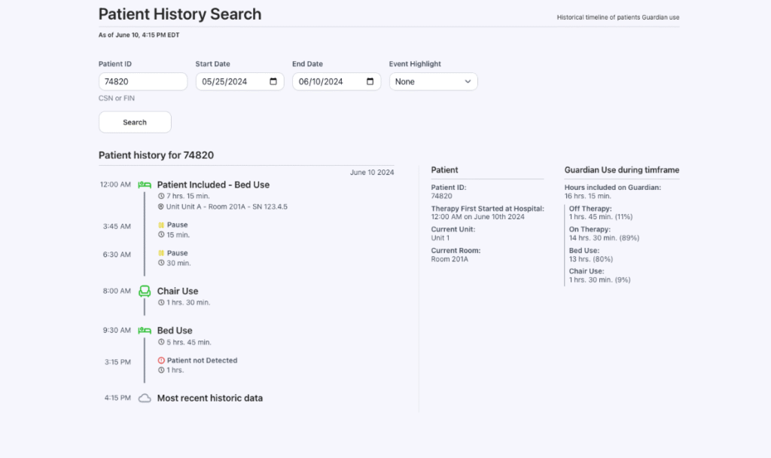Click the green chair icon at 8:00 AM
The image size is (771, 458).
[145, 291]
